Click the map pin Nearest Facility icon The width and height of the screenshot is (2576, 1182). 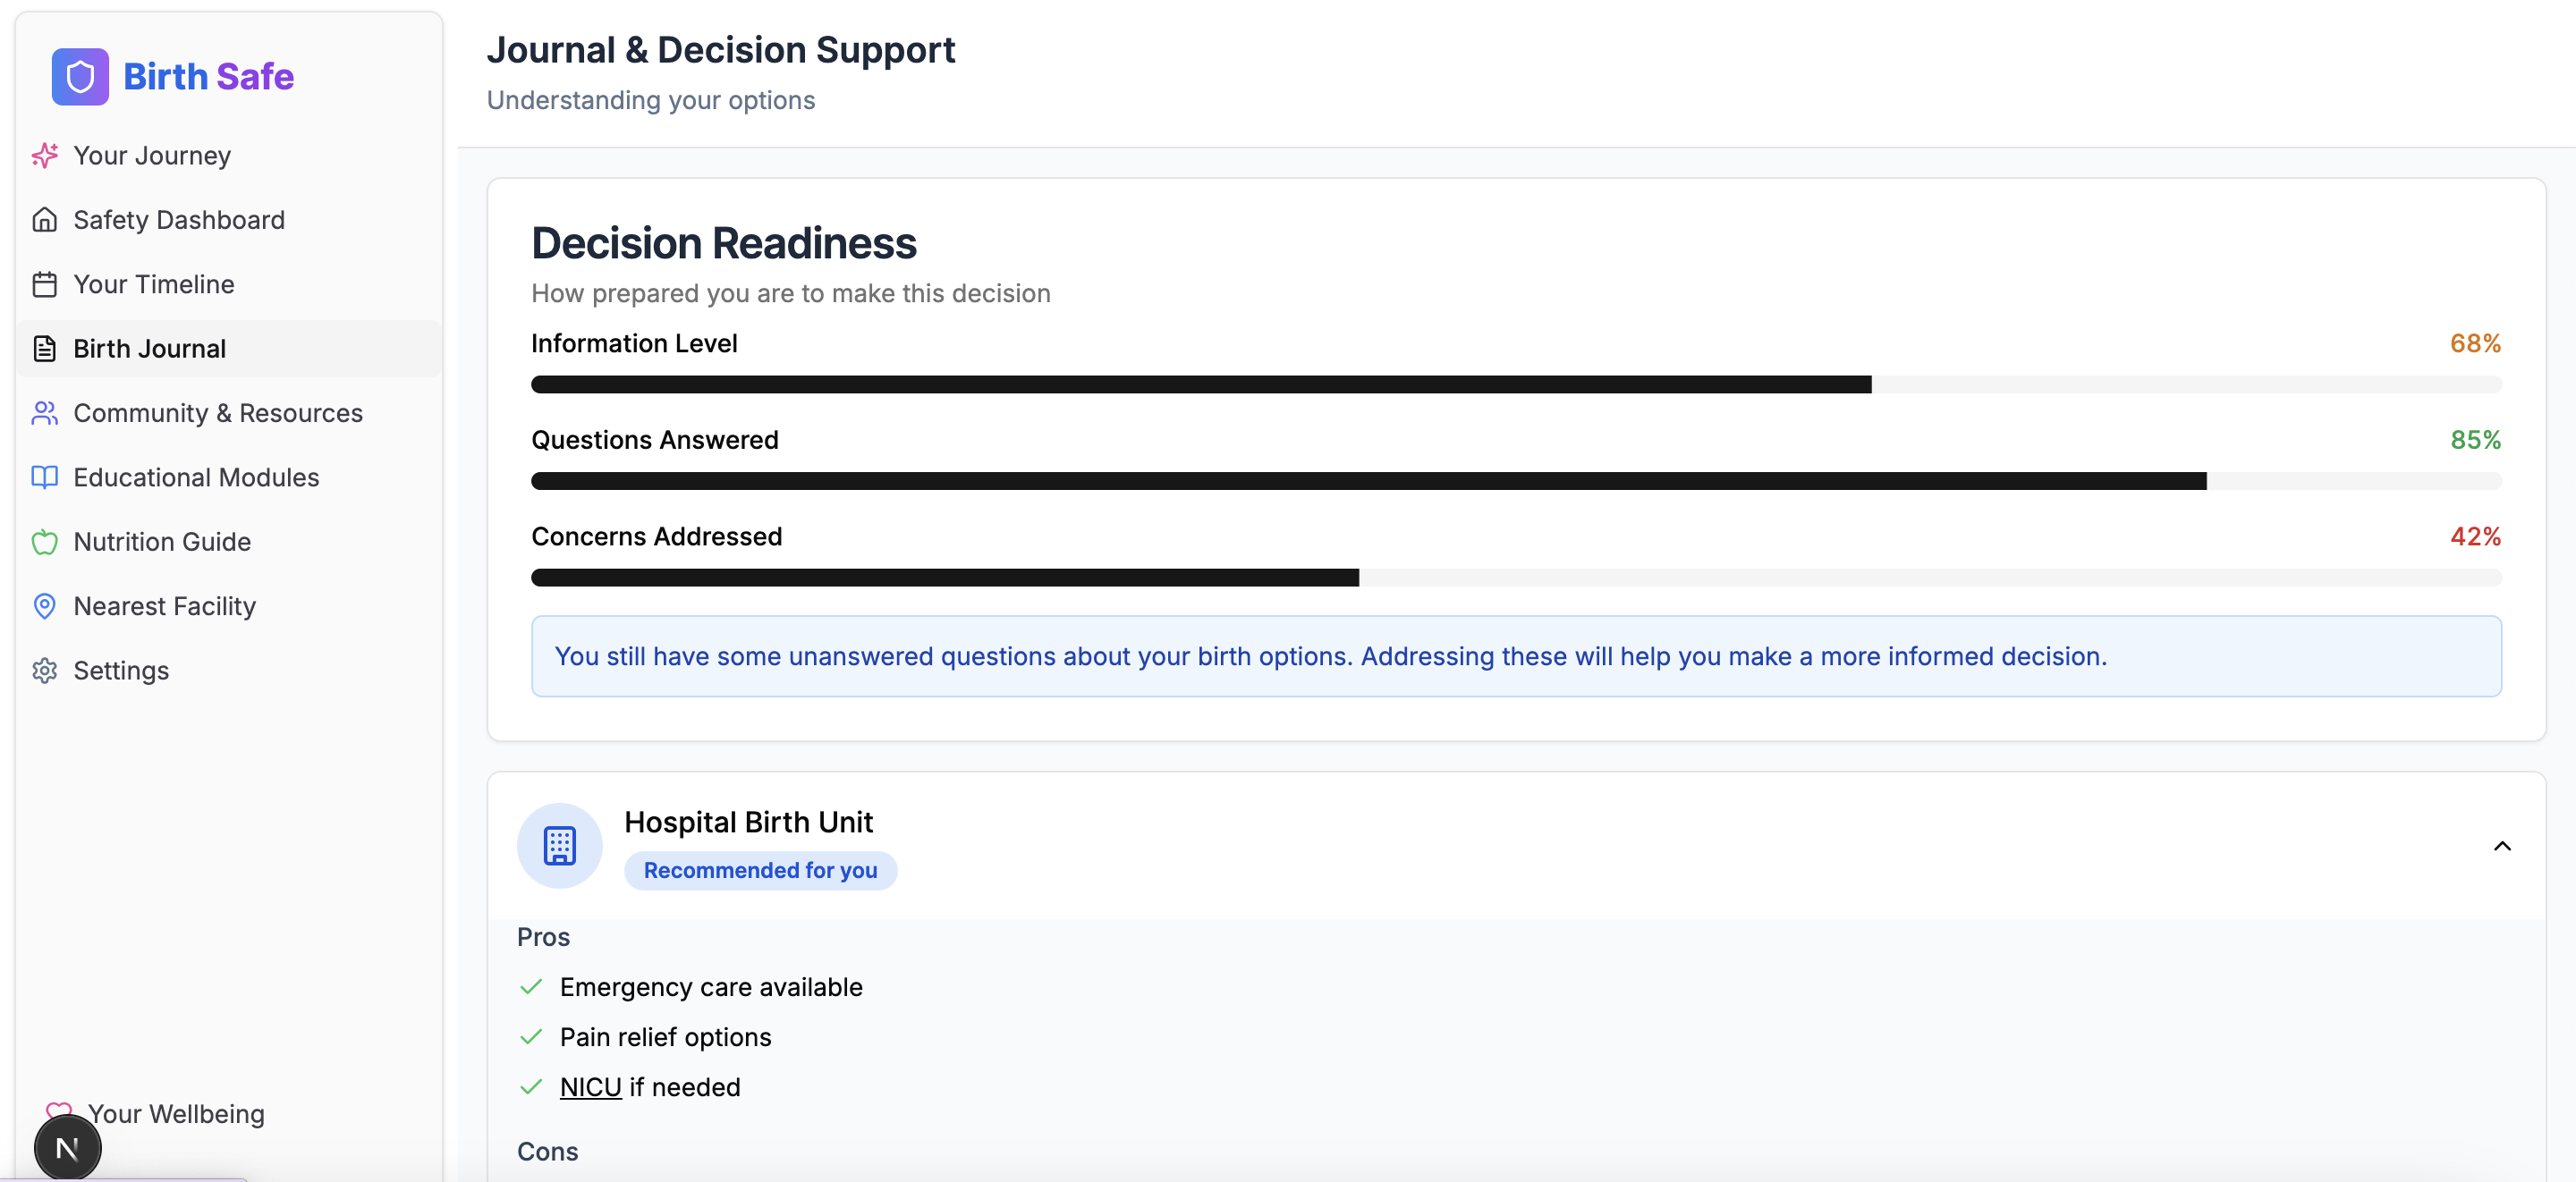point(45,606)
